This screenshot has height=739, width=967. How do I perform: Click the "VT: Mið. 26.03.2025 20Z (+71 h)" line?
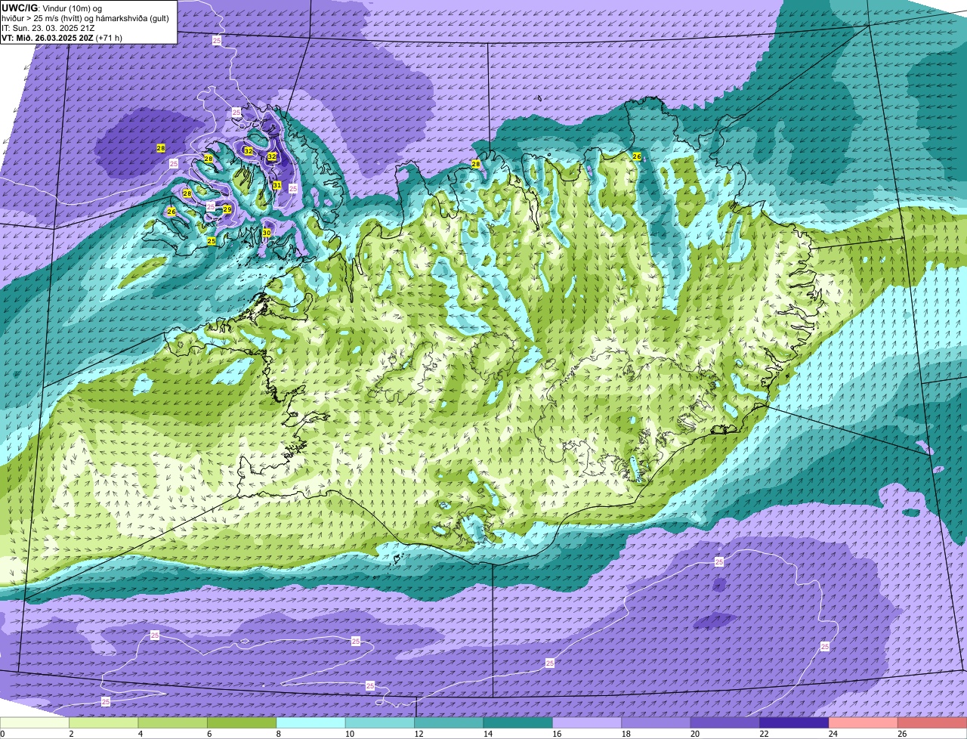pos(62,37)
